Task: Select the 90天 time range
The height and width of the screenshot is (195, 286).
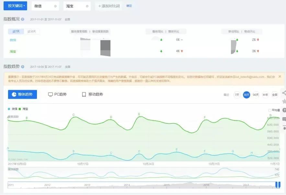Action: [256, 95]
